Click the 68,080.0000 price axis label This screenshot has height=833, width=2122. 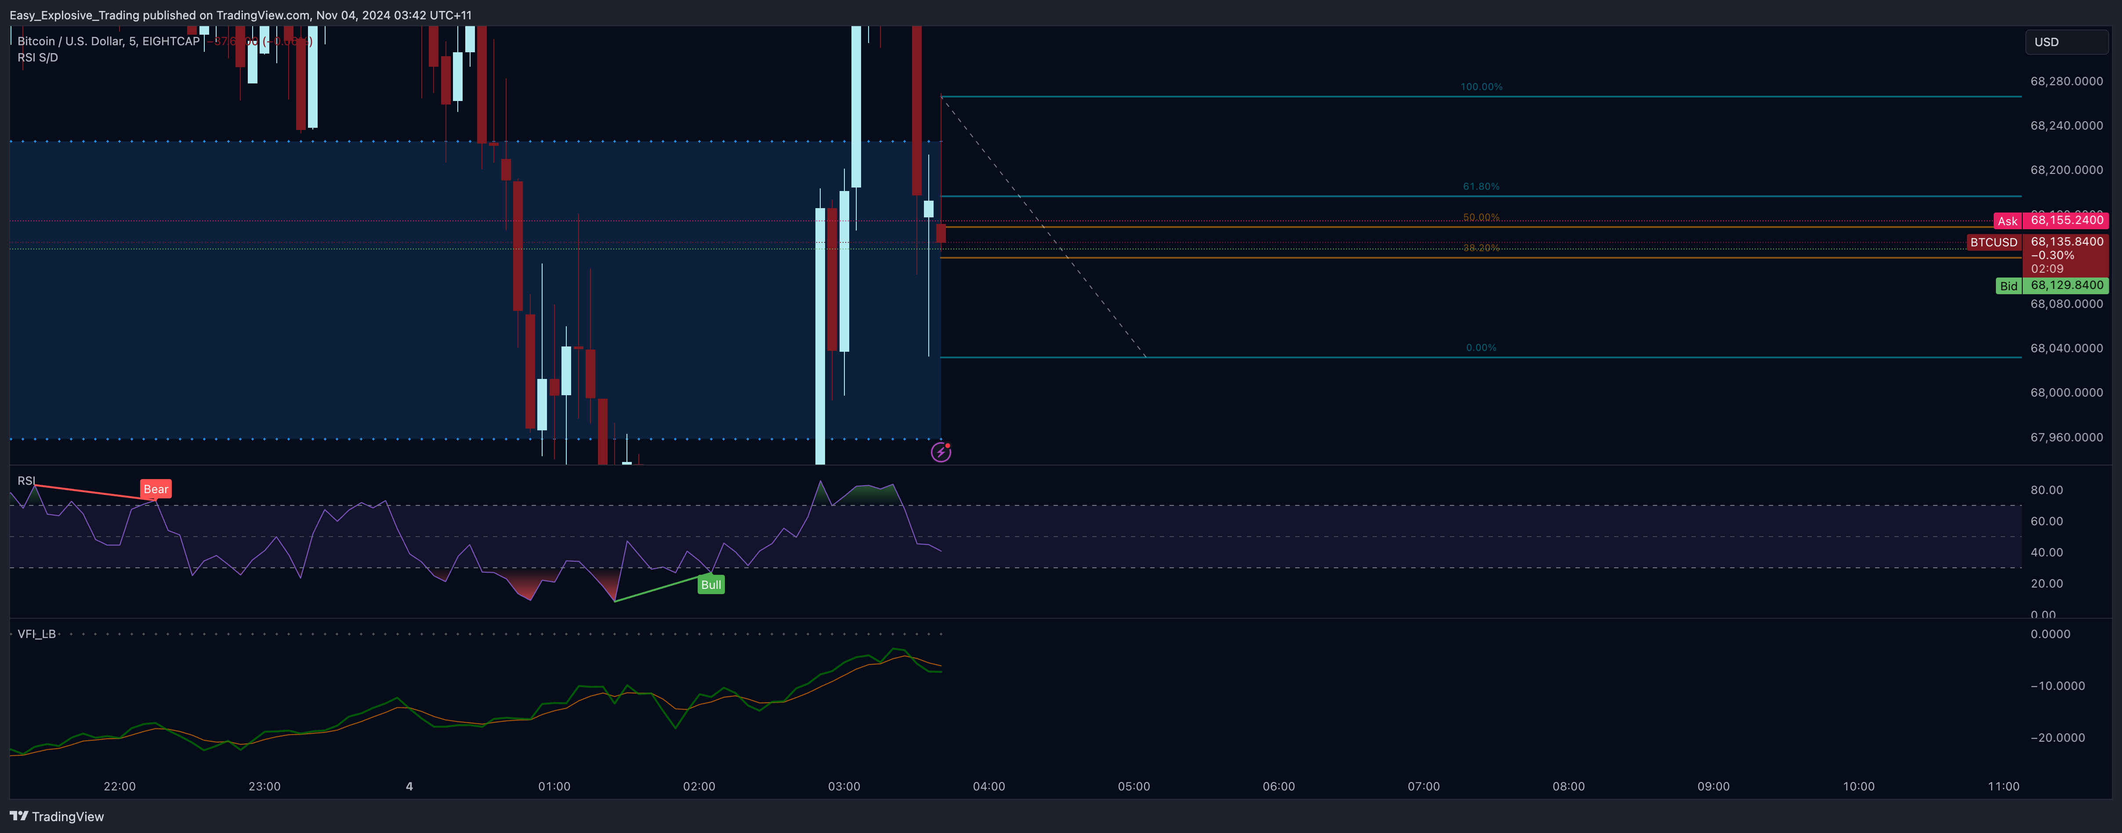(2066, 304)
